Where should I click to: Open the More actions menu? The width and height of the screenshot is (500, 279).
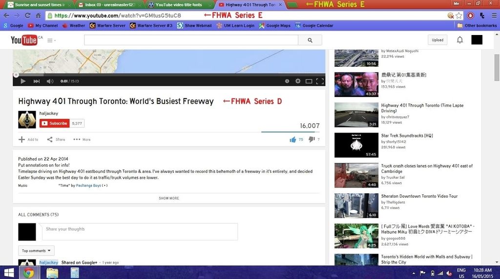pyautogui.click(x=82, y=139)
